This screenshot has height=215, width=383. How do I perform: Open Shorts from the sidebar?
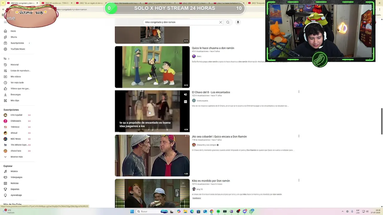tap(13, 37)
